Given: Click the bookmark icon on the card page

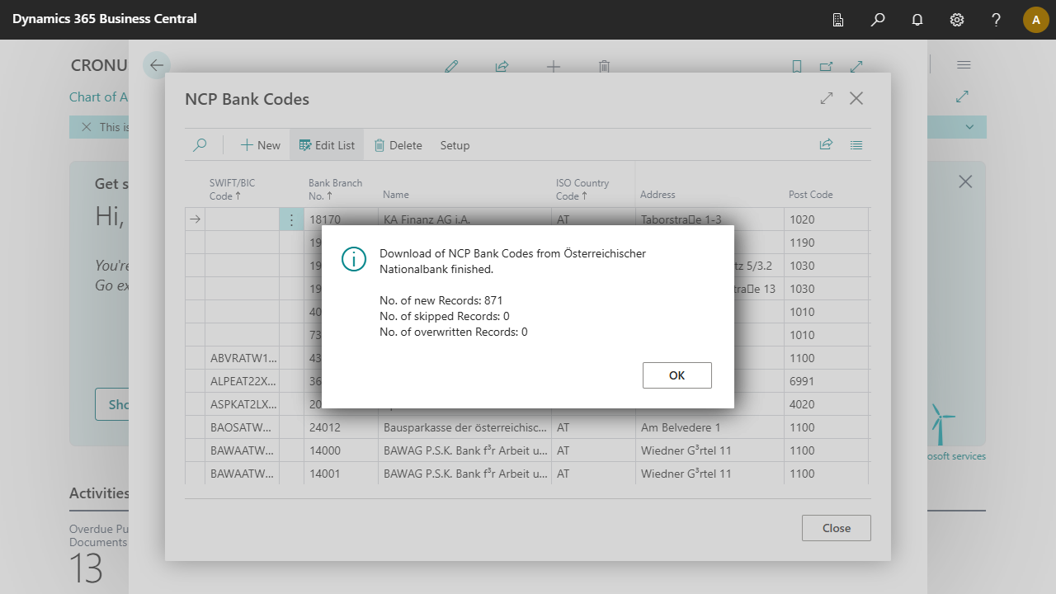Looking at the screenshot, I should point(797,67).
